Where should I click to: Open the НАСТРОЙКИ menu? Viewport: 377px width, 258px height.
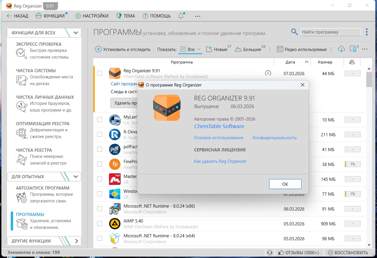92,16
